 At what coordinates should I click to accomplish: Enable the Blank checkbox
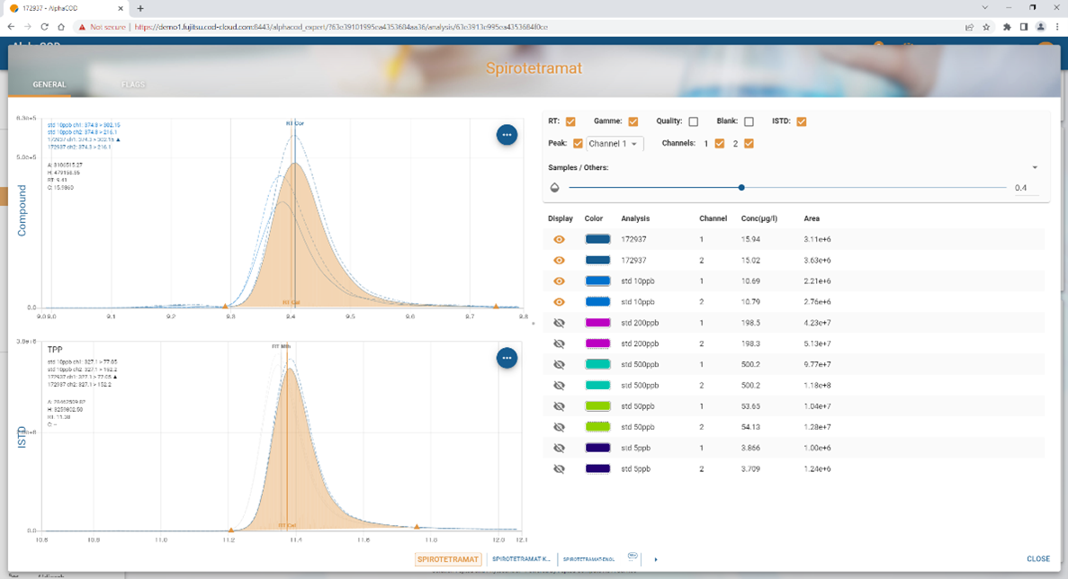[x=749, y=121]
